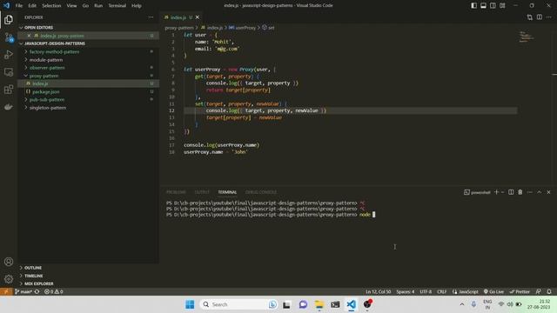Show errors and warnings count
Image resolution: width=557 pixels, height=313 pixels.
click(x=54, y=292)
